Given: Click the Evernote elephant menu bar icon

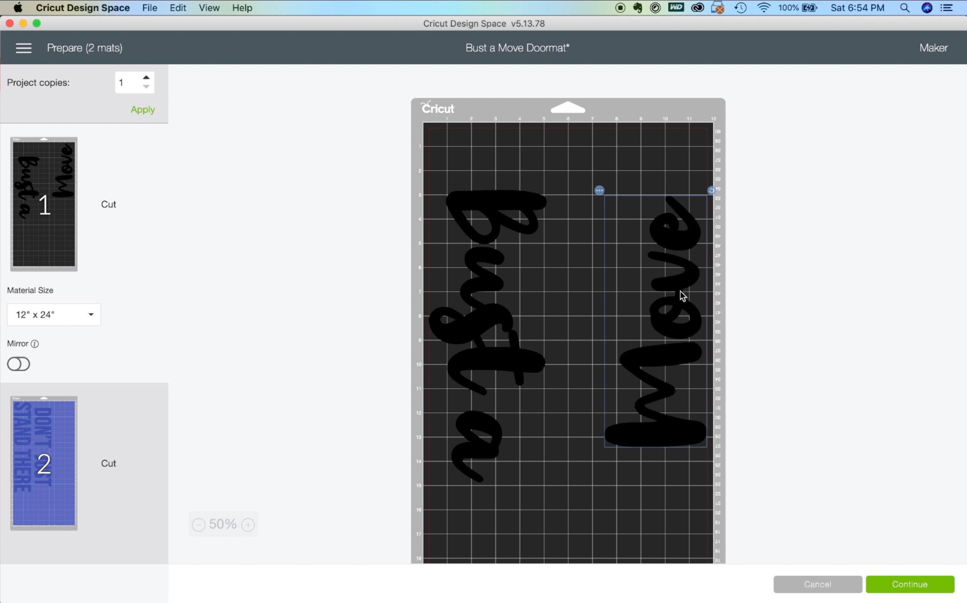Looking at the screenshot, I should (637, 7).
